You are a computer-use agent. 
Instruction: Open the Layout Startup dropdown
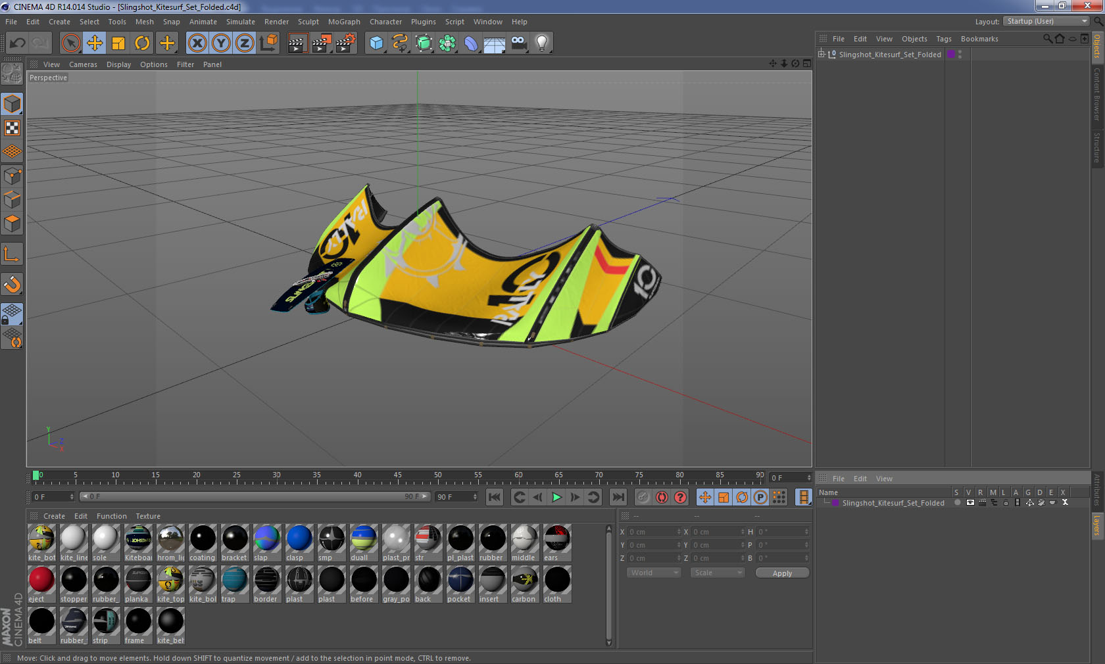[x=1047, y=21]
